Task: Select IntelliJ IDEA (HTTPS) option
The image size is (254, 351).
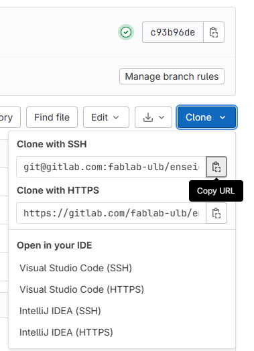Action: pos(66,332)
